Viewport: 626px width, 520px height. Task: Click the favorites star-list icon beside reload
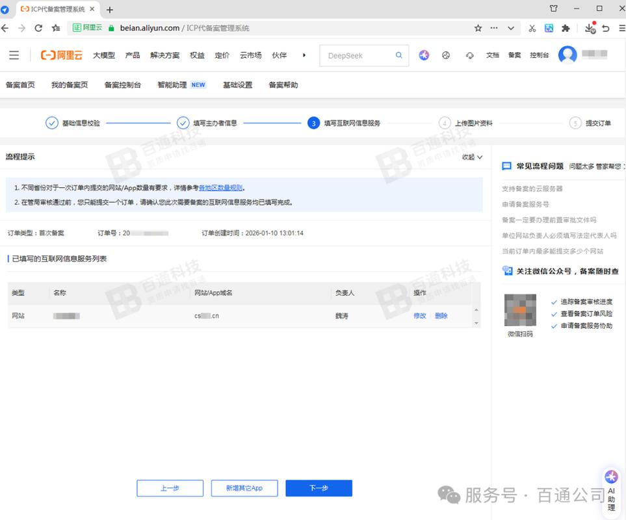coord(56,28)
